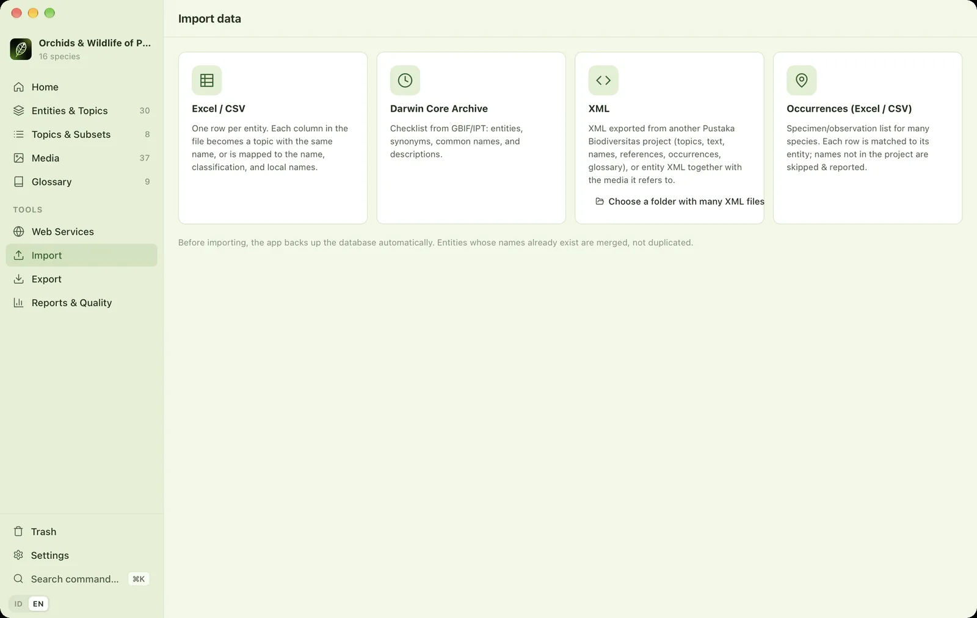
Task: Open Search command field
Action: 81,579
